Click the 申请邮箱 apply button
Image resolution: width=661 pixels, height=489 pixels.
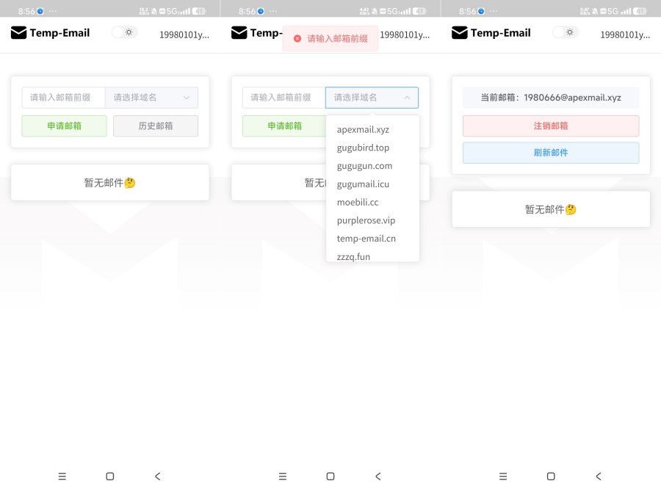(x=64, y=126)
